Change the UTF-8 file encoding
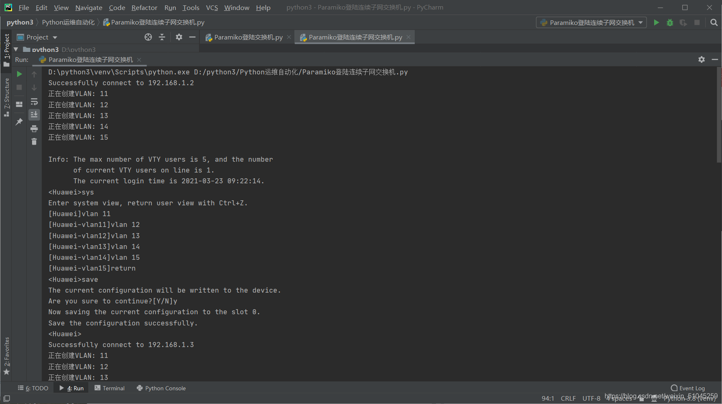The image size is (722, 404). coord(591,398)
